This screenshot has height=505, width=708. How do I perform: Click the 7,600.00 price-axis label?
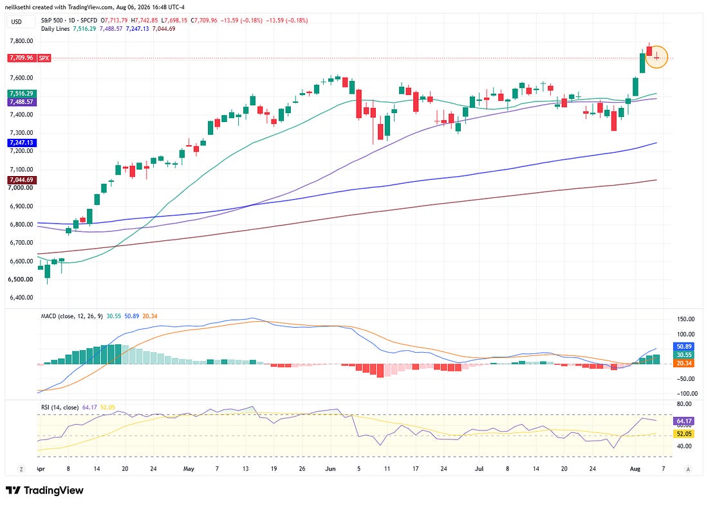(21, 78)
